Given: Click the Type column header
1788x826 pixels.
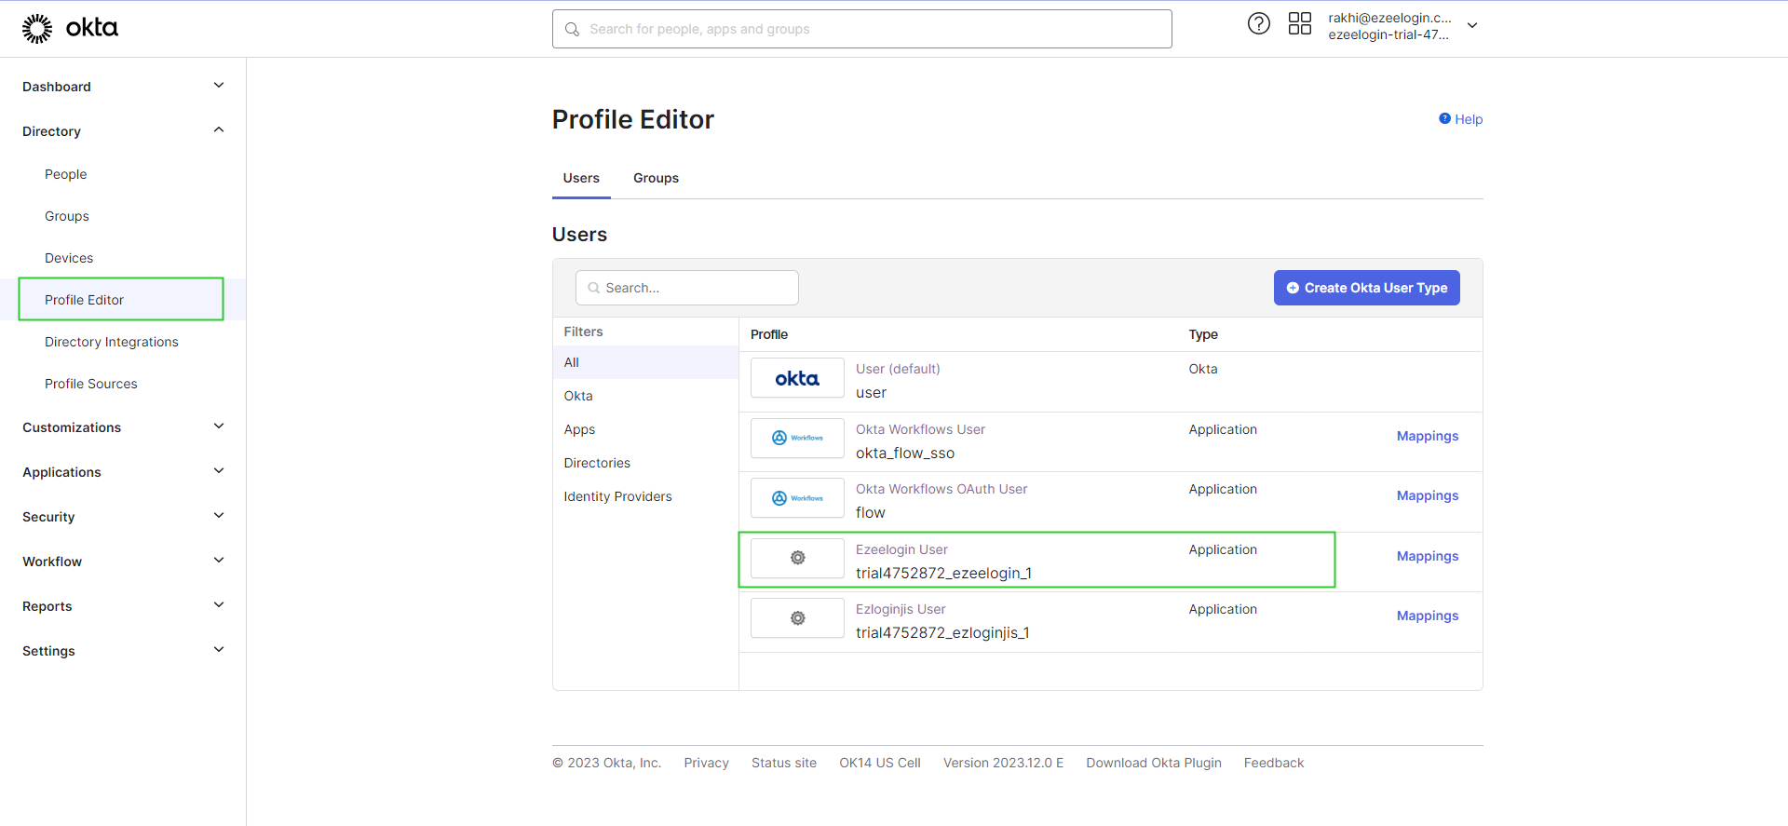Looking at the screenshot, I should coord(1203,334).
